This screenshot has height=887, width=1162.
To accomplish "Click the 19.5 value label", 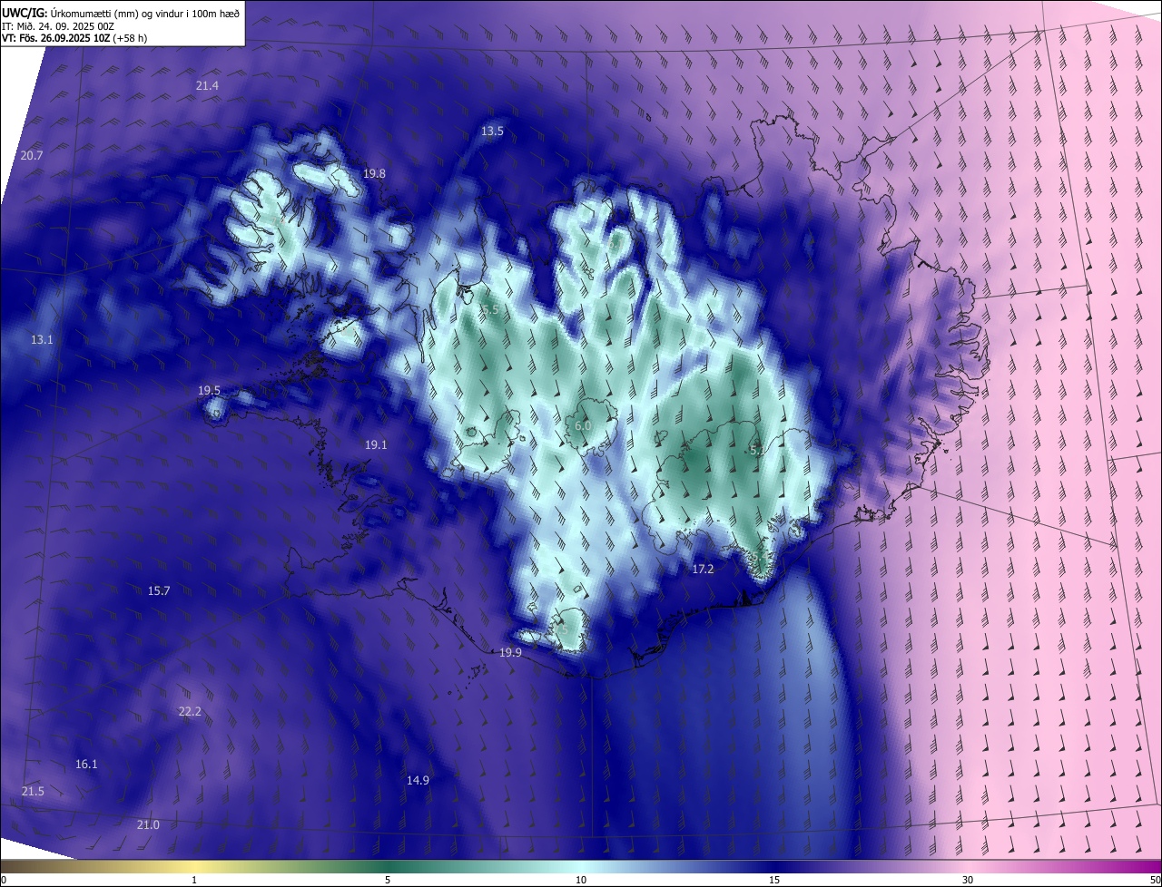I will pyautogui.click(x=209, y=391).
